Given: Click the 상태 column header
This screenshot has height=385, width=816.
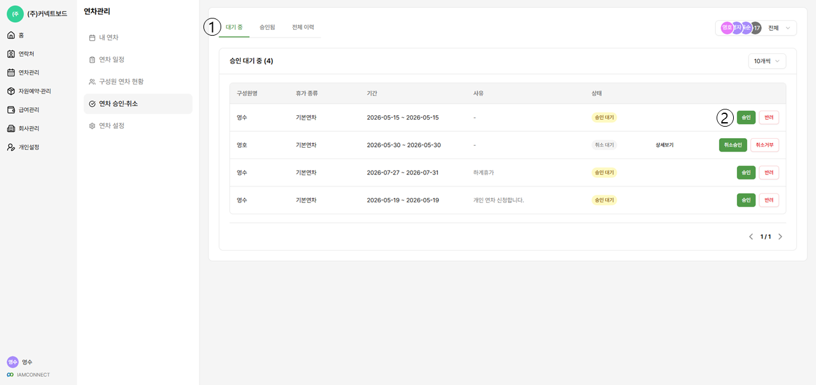Looking at the screenshot, I should click(597, 94).
